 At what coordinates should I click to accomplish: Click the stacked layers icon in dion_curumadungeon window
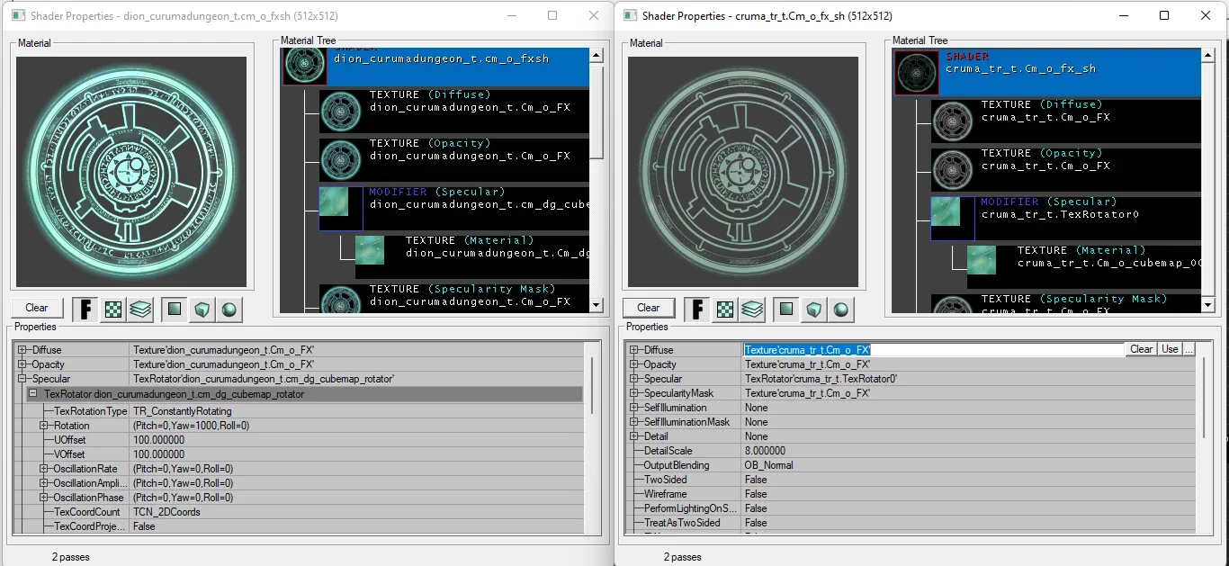click(x=140, y=310)
